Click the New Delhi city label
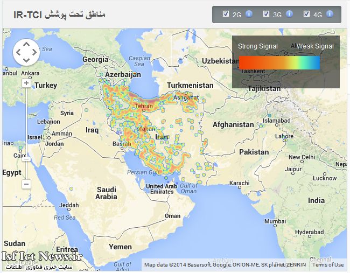 pos(302,157)
